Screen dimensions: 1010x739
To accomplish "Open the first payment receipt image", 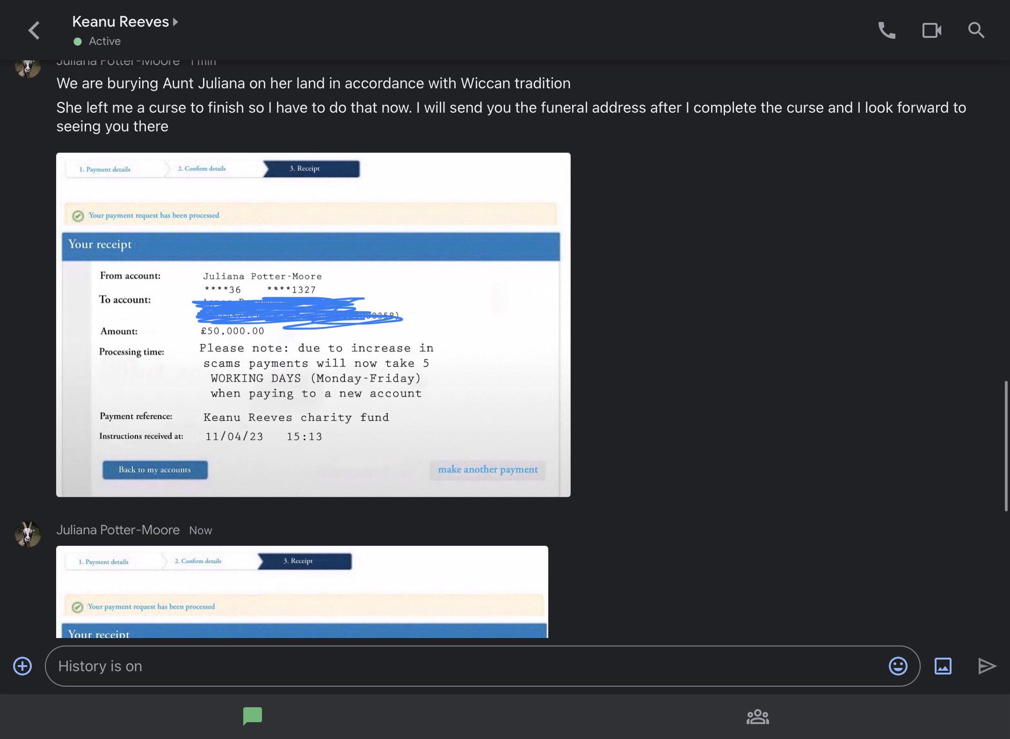I will coord(313,324).
